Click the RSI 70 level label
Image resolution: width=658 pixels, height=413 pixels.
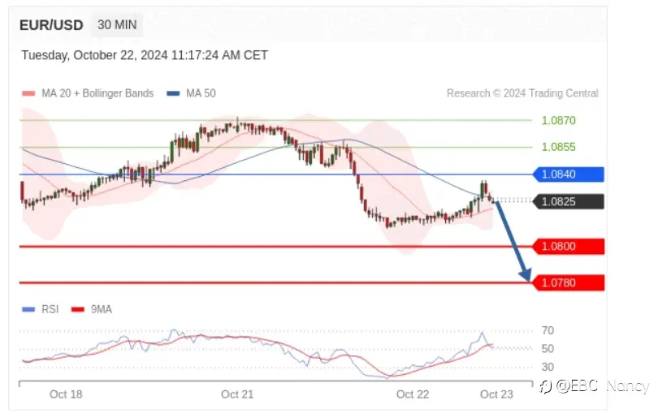coord(548,331)
